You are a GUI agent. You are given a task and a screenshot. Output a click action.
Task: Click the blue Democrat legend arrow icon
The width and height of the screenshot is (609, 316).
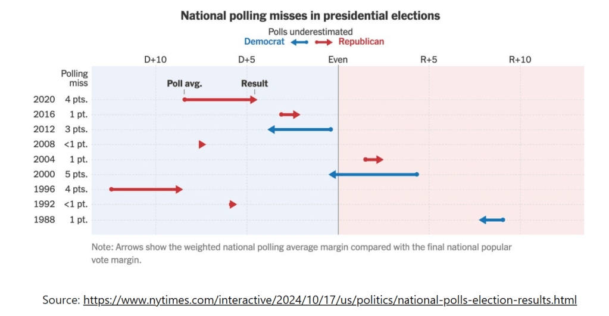[x=299, y=42]
